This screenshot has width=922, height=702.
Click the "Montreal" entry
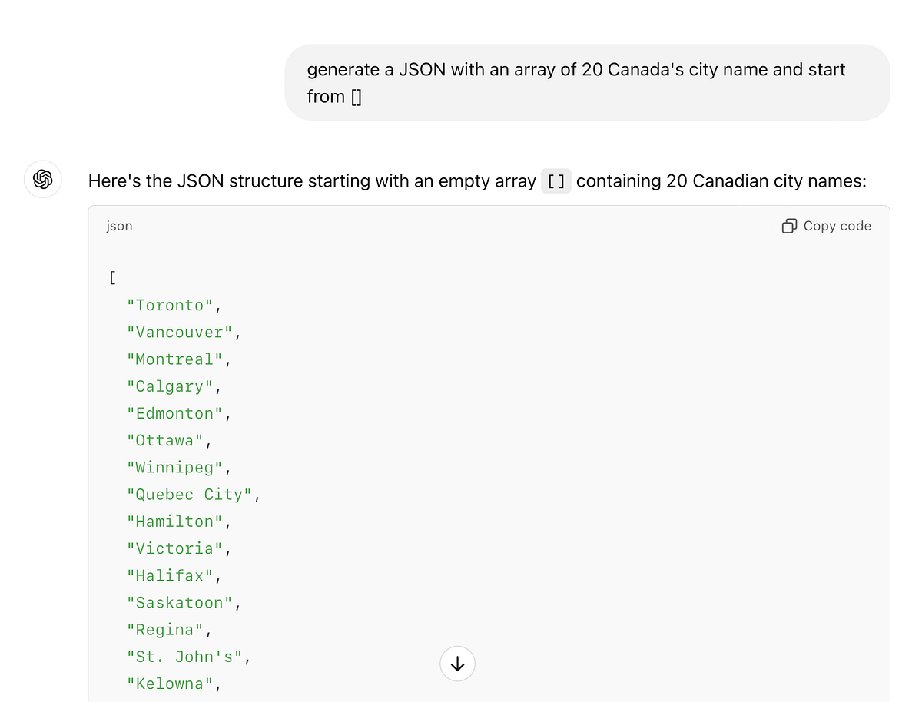tap(174, 359)
